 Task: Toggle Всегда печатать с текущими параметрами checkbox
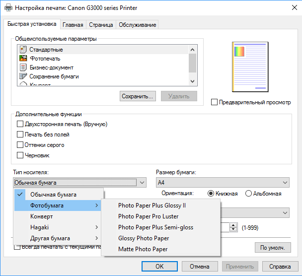(17, 247)
